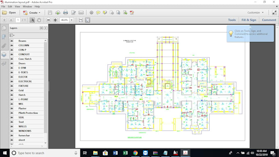Click the Layers pane right arrow expander
The height and width of the screenshot is (157, 279).
click(x=46, y=28)
